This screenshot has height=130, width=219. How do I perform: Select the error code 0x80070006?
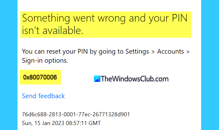pyautogui.click(x=40, y=77)
